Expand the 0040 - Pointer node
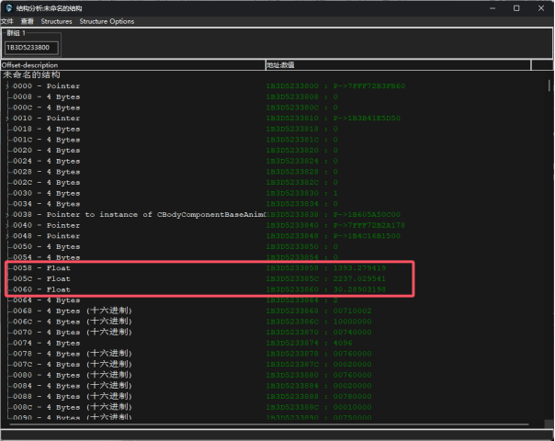This screenshot has height=441, width=555. (x=8, y=225)
